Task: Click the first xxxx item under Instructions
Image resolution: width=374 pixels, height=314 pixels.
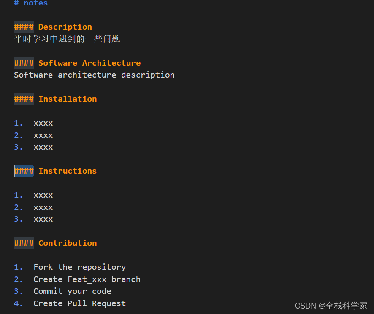Action: click(x=43, y=195)
